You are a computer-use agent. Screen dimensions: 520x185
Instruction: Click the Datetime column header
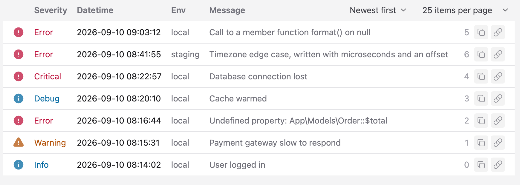(95, 10)
